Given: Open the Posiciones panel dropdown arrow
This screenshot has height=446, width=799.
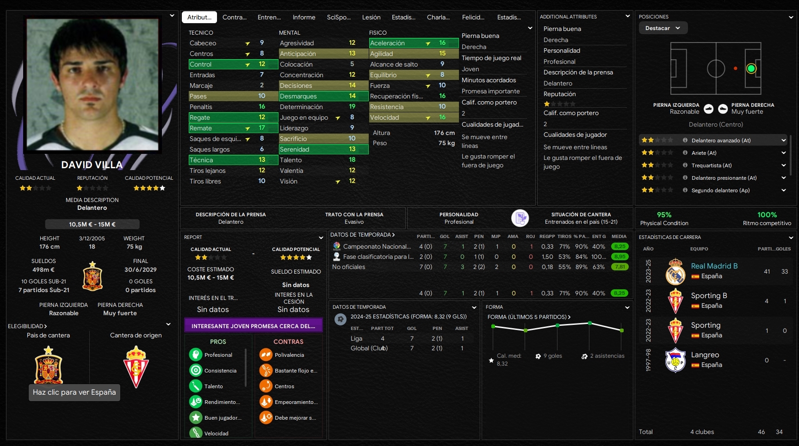Looking at the screenshot, I should coord(791,17).
